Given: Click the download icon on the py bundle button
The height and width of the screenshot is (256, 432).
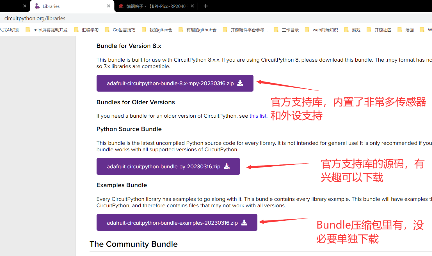Looking at the screenshot, I should pos(227,166).
